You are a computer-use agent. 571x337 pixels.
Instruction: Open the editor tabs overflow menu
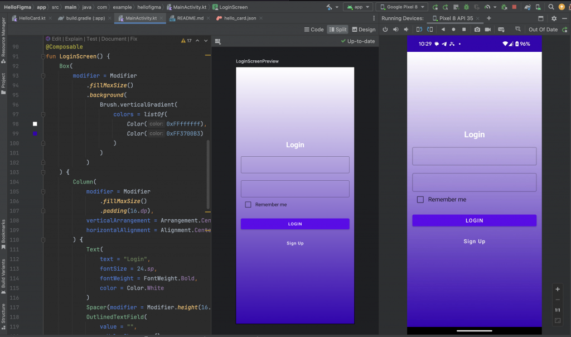374,18
